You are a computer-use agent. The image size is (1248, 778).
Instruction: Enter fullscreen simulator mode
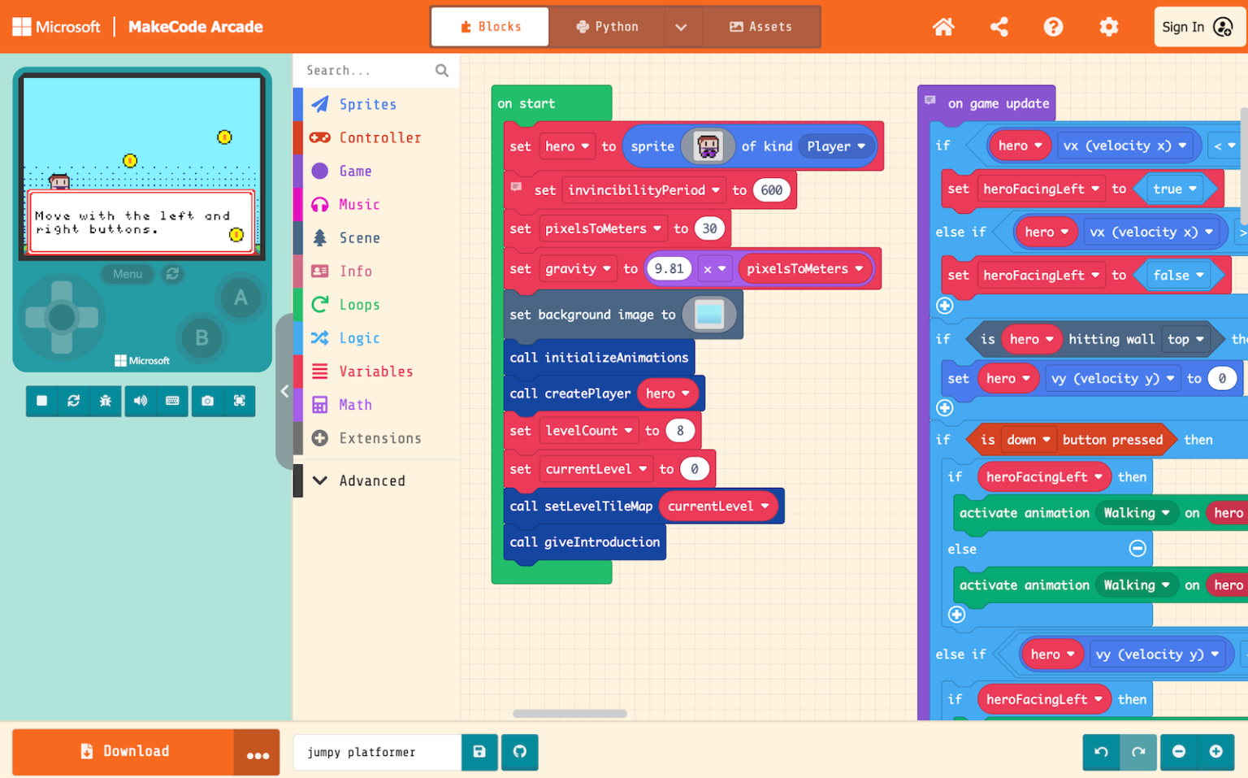[240, 401]
